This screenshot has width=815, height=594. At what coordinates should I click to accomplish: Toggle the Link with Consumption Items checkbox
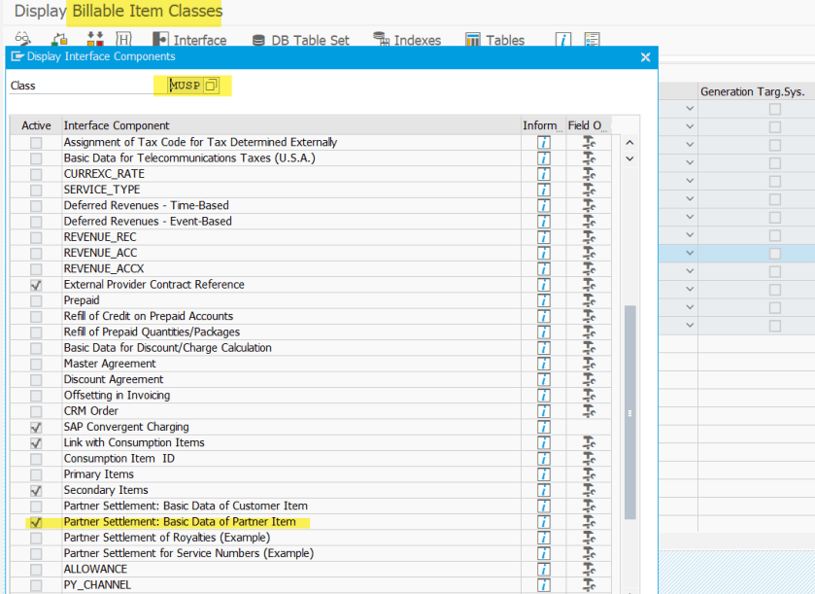(36, 443)
